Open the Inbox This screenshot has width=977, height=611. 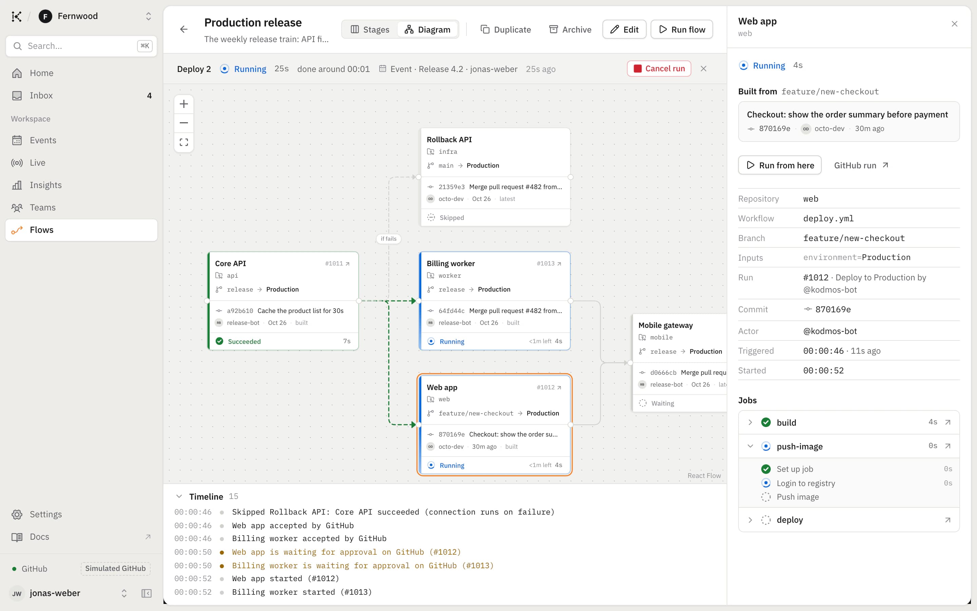point(81,95)
